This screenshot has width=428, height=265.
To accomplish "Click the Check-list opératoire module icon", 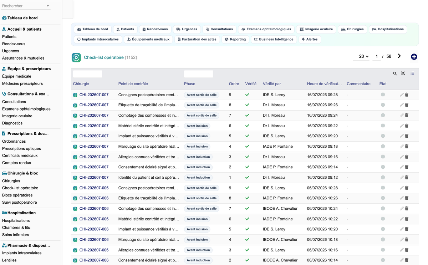I will pyautogui.click(x=76, y=57).
